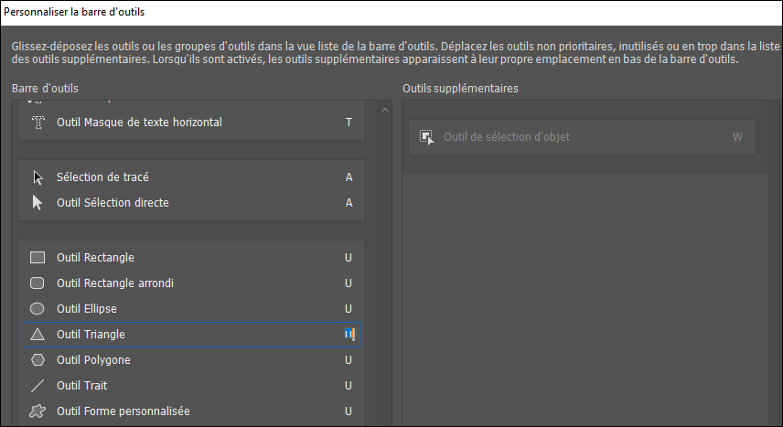Viewport: 783px width, 427px height.
Task: Select the Path Selection arrow icon
Action: [x=38, y=177]
